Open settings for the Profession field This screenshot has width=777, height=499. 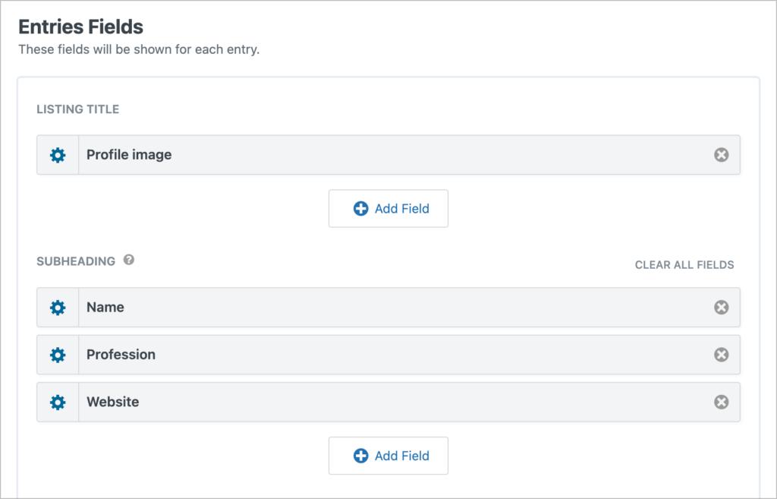coord(58,355)
